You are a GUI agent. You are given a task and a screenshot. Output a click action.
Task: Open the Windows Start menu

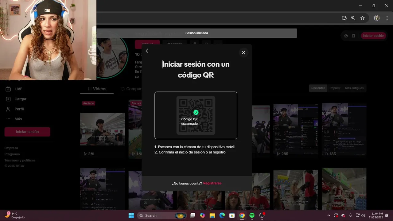131,215
